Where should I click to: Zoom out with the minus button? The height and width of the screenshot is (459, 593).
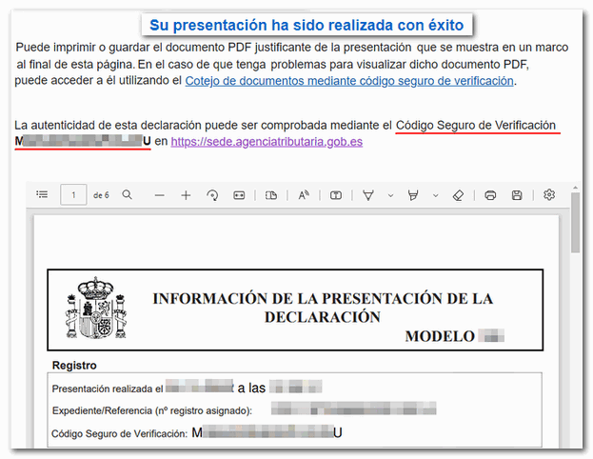pyautogui.click(x=159, y=195)
